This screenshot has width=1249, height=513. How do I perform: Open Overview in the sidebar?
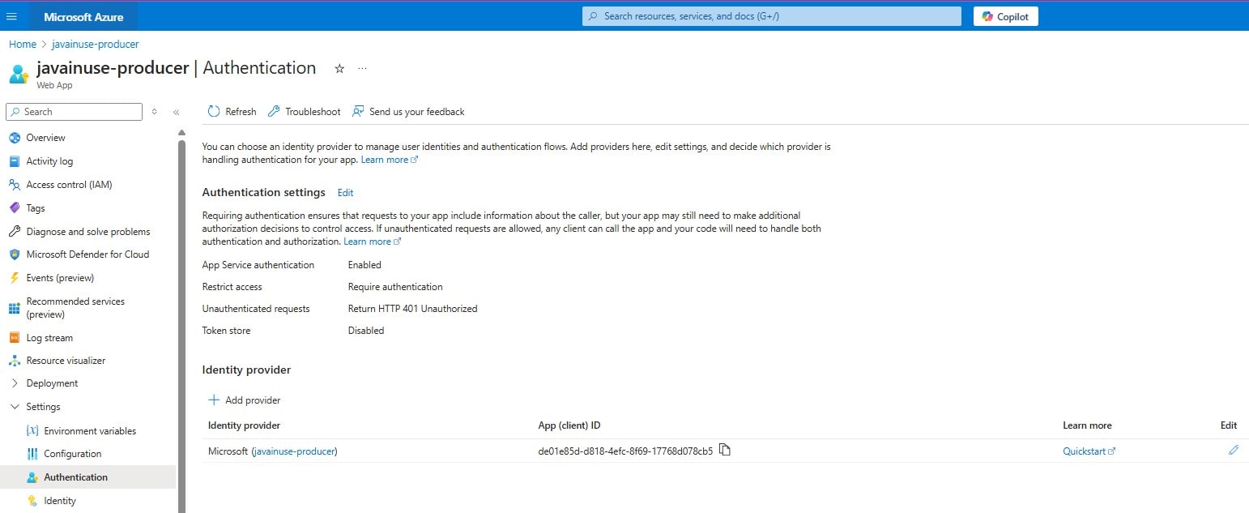(45, 138)
